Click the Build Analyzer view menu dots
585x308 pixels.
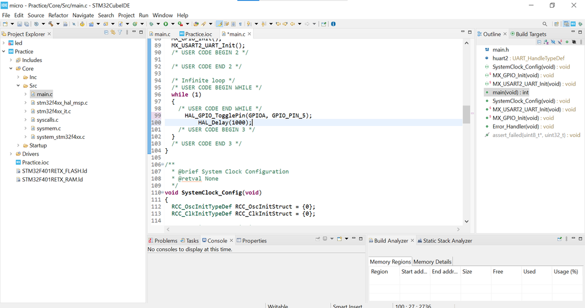566,239
